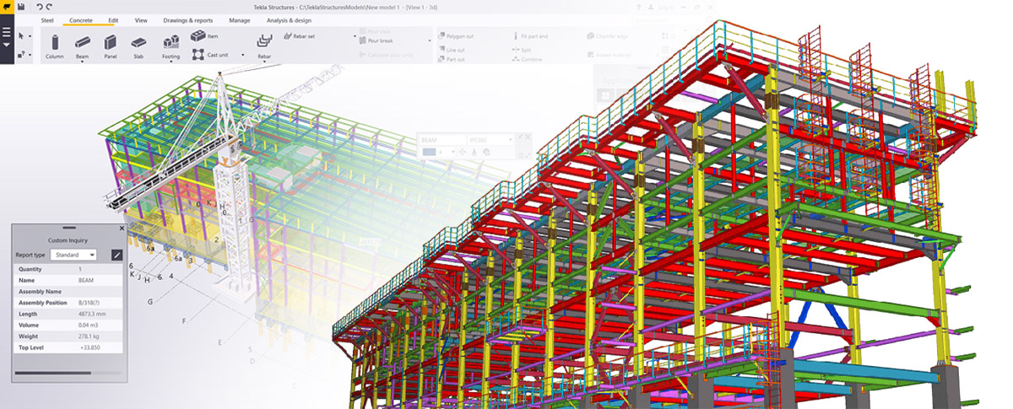Click the selection arrow tool
The image size is (1013, 409).
pyautogui.click(x=21, y=36)
